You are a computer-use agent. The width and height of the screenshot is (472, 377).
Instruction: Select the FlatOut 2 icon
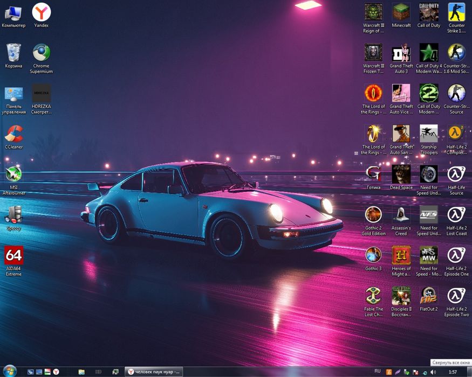(429, 299)
